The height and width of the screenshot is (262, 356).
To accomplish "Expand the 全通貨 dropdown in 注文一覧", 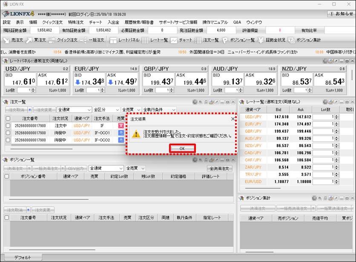I will 74,109.
